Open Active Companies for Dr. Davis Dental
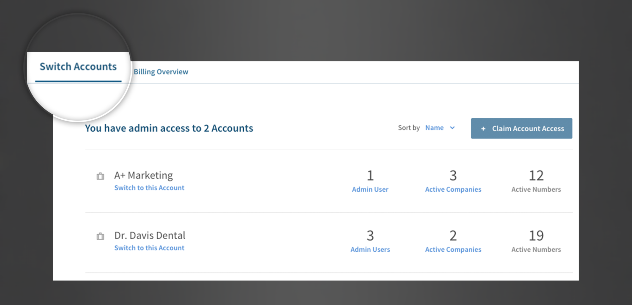The width and height of the screenshot is (632, 305). [453, 249]
